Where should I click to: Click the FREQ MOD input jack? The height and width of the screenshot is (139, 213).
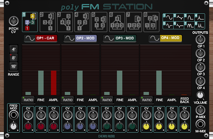(x=14, y=115)
